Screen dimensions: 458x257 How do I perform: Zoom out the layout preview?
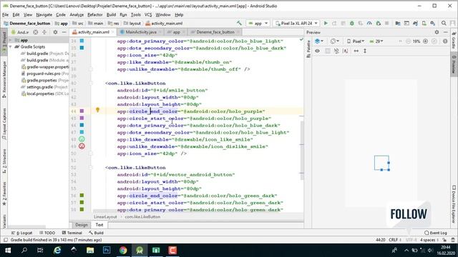coord(409,41)
